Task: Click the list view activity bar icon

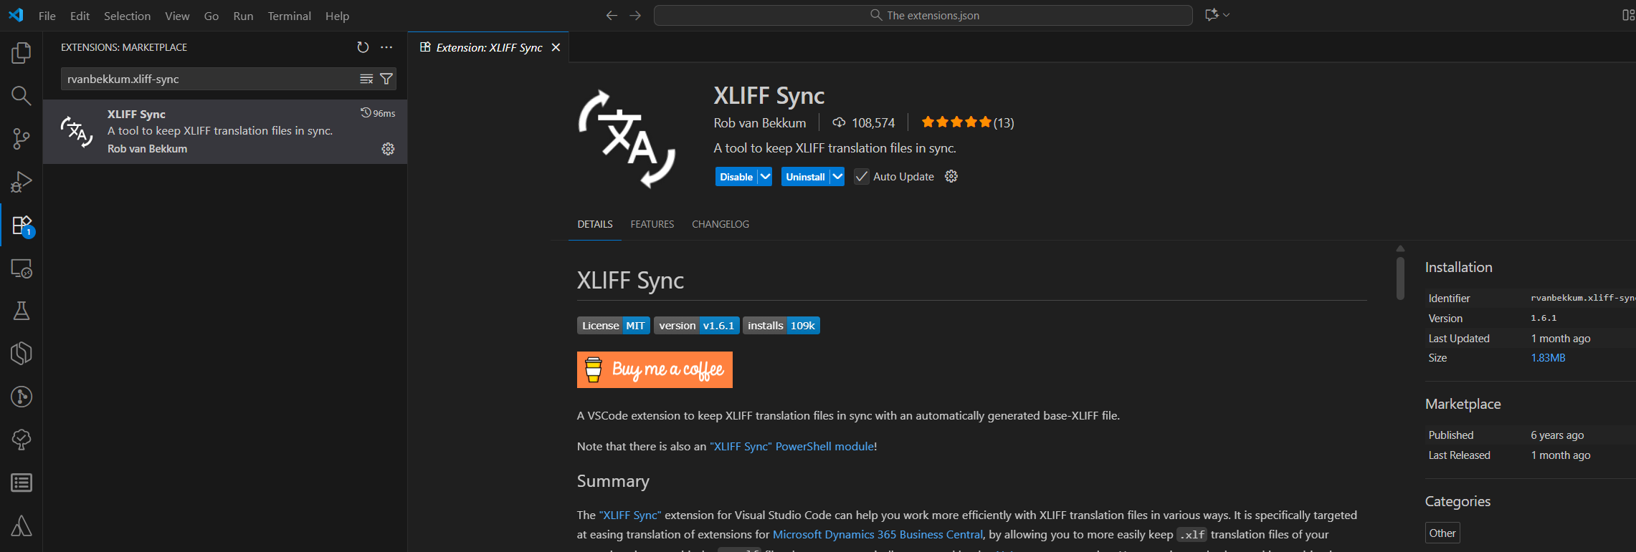Action: coord(22,483)
